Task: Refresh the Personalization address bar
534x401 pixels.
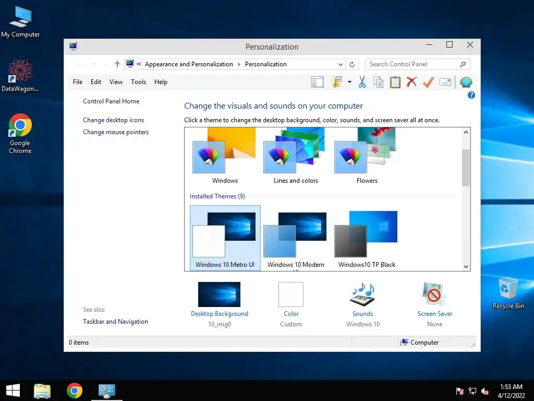Action: [352, 64]
